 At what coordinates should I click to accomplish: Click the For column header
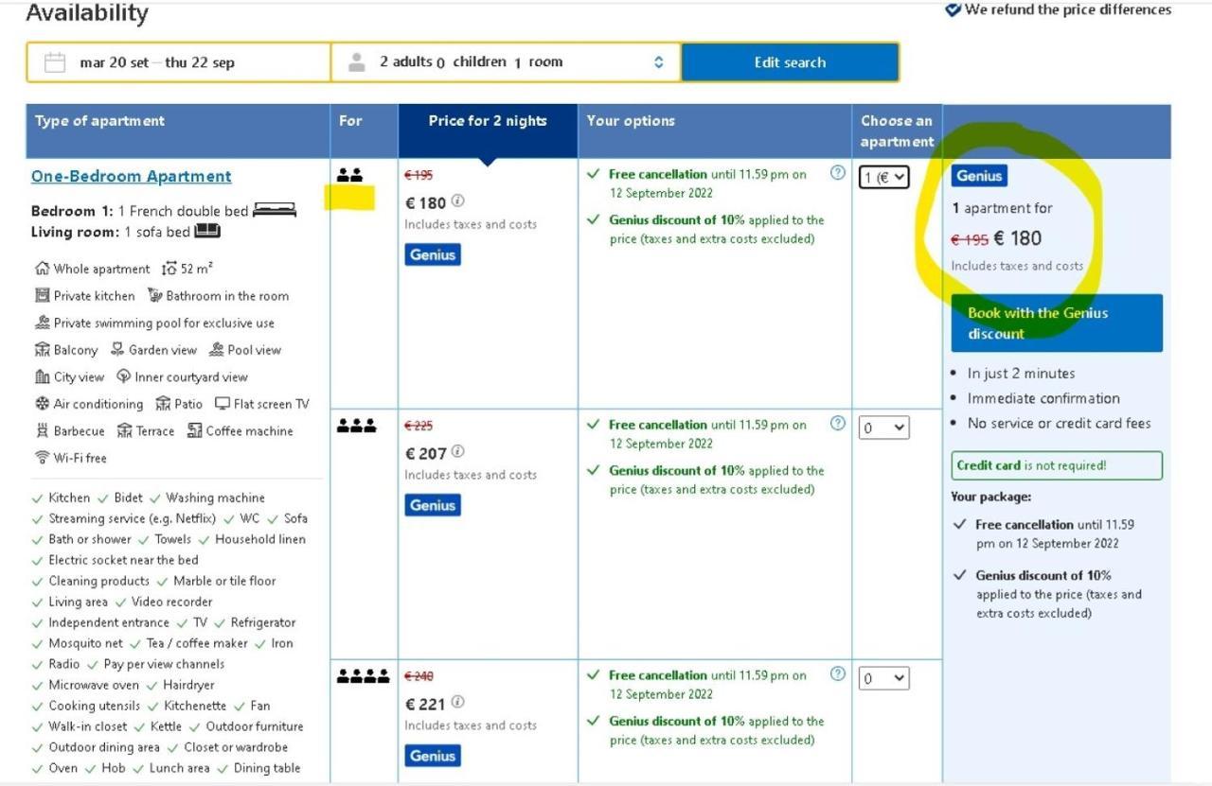pos(364,131)
